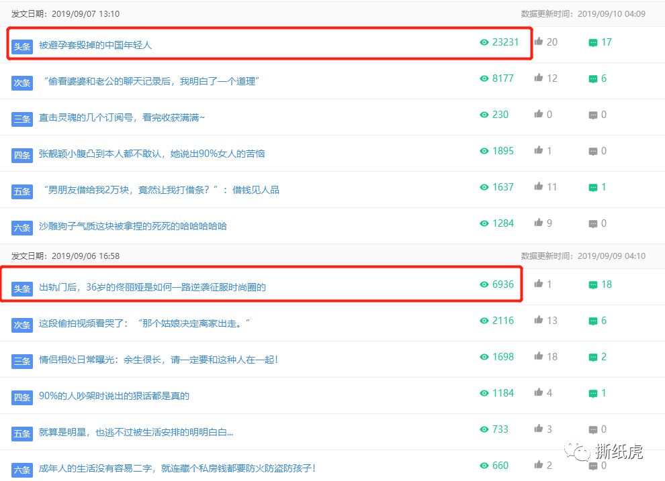665x481 pixels.
Task: Select the thumbs-up icon with 11 likes
Action: pos(539,187)
